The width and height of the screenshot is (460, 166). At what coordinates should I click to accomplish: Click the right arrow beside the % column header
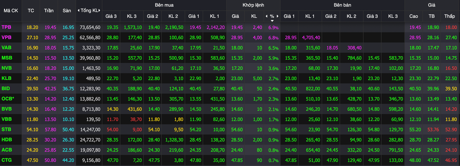click(278, 16)
